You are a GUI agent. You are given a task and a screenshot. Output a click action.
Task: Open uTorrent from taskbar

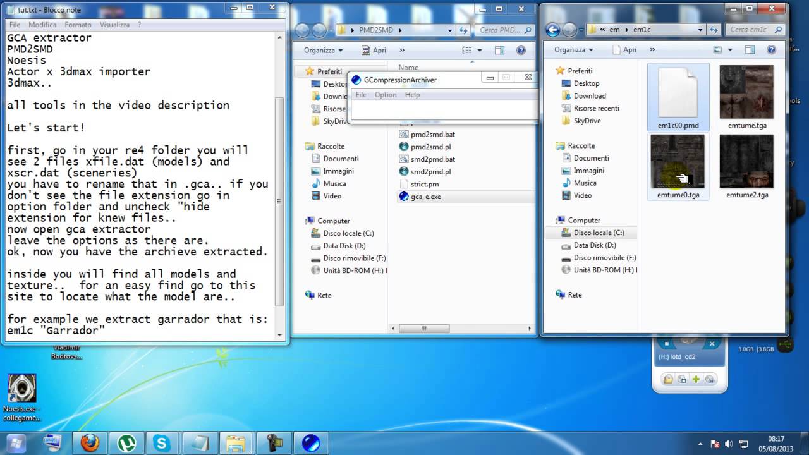(126, 443)
